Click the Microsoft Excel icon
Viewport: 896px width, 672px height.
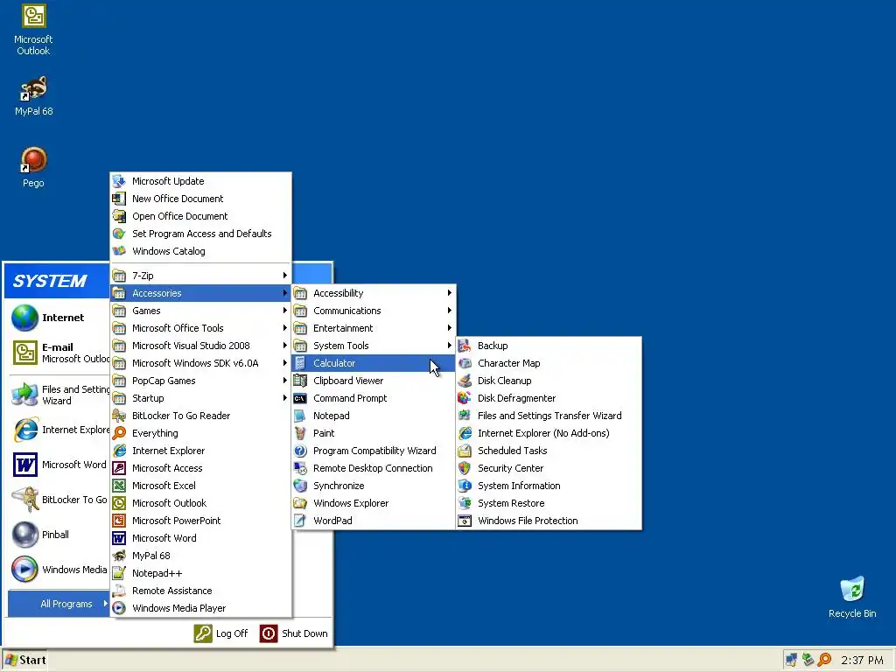coord(119,486)
